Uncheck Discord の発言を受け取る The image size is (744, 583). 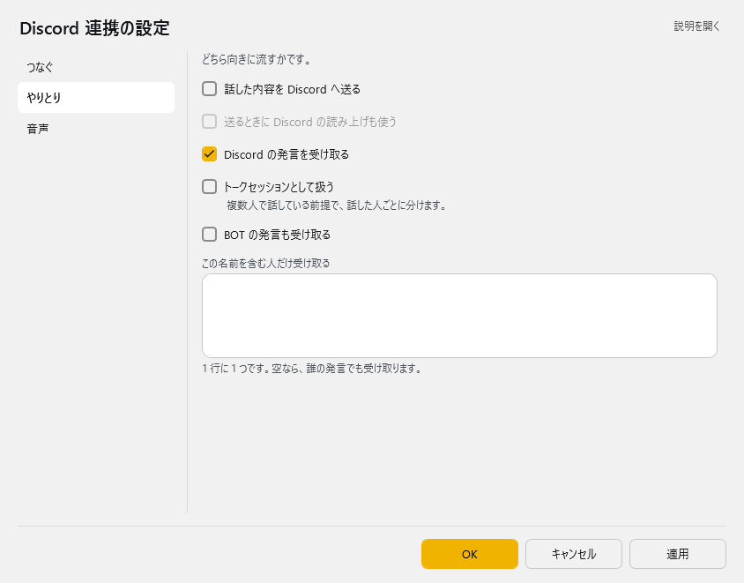coord(209,153)
